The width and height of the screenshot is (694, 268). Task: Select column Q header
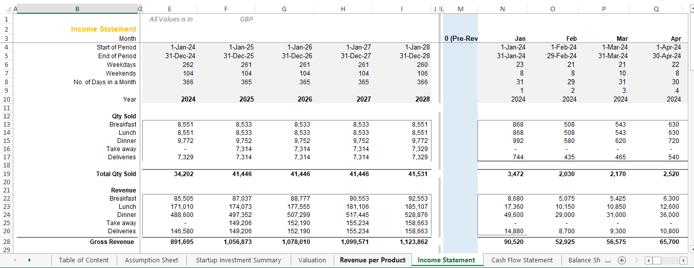click(656, 9)
